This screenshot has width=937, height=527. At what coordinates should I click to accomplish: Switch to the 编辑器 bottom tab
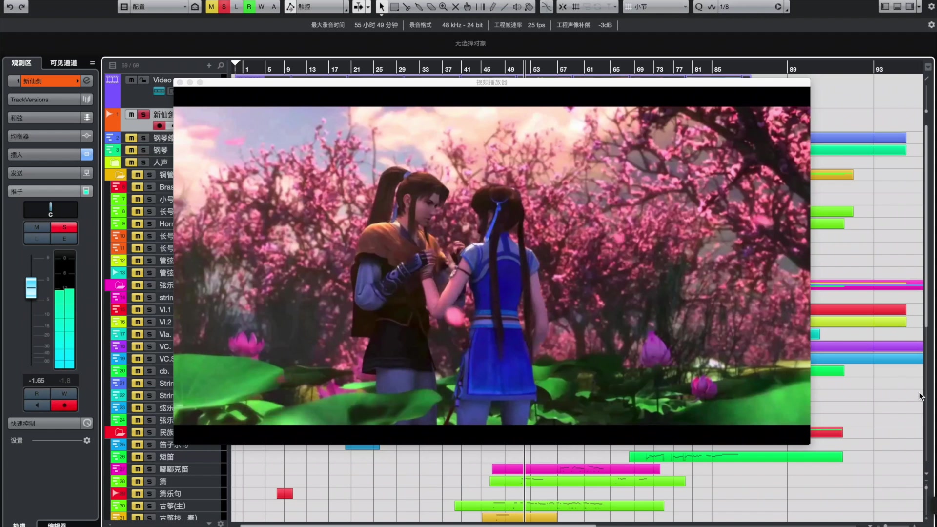point(57,525)
